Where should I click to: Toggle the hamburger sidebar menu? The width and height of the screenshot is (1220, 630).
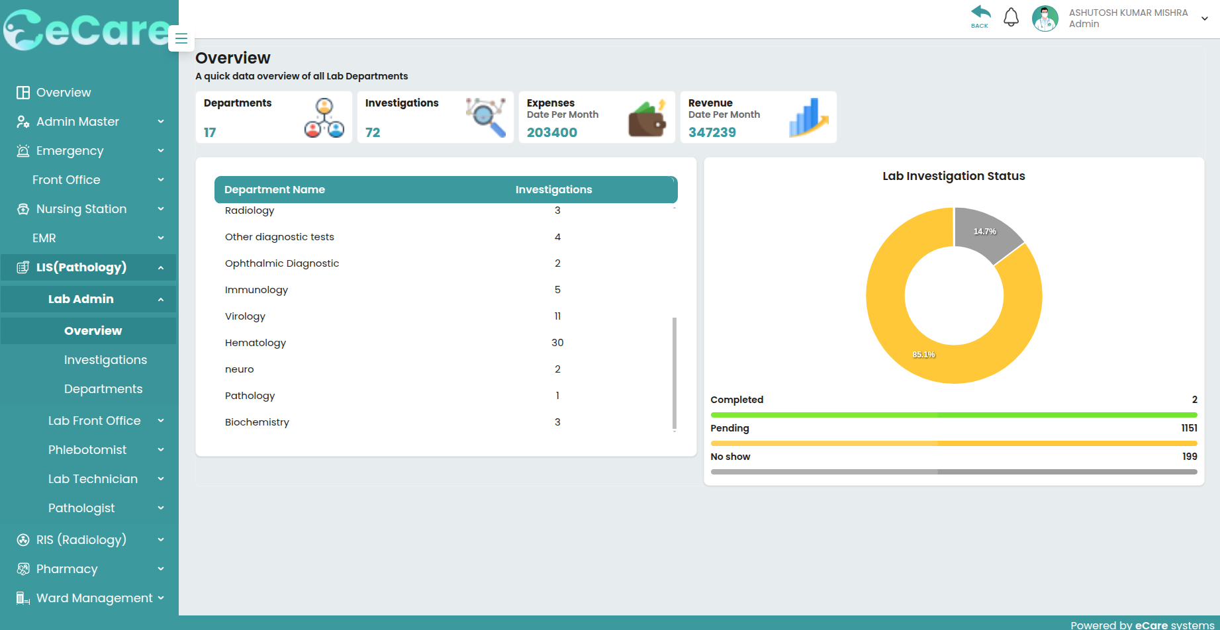181,38
